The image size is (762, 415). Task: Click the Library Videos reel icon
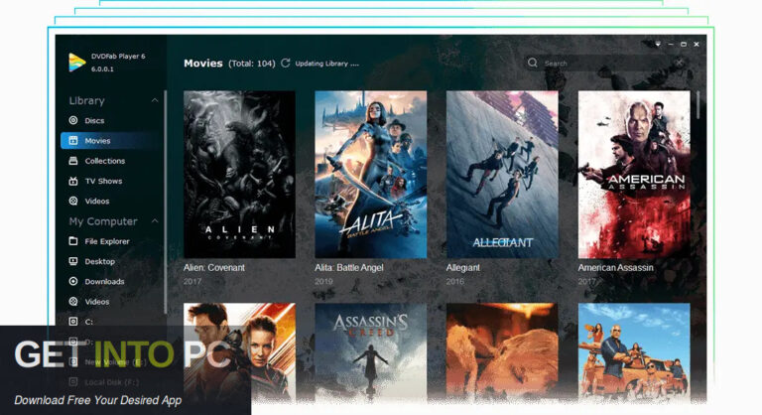(x=73, y=201)
